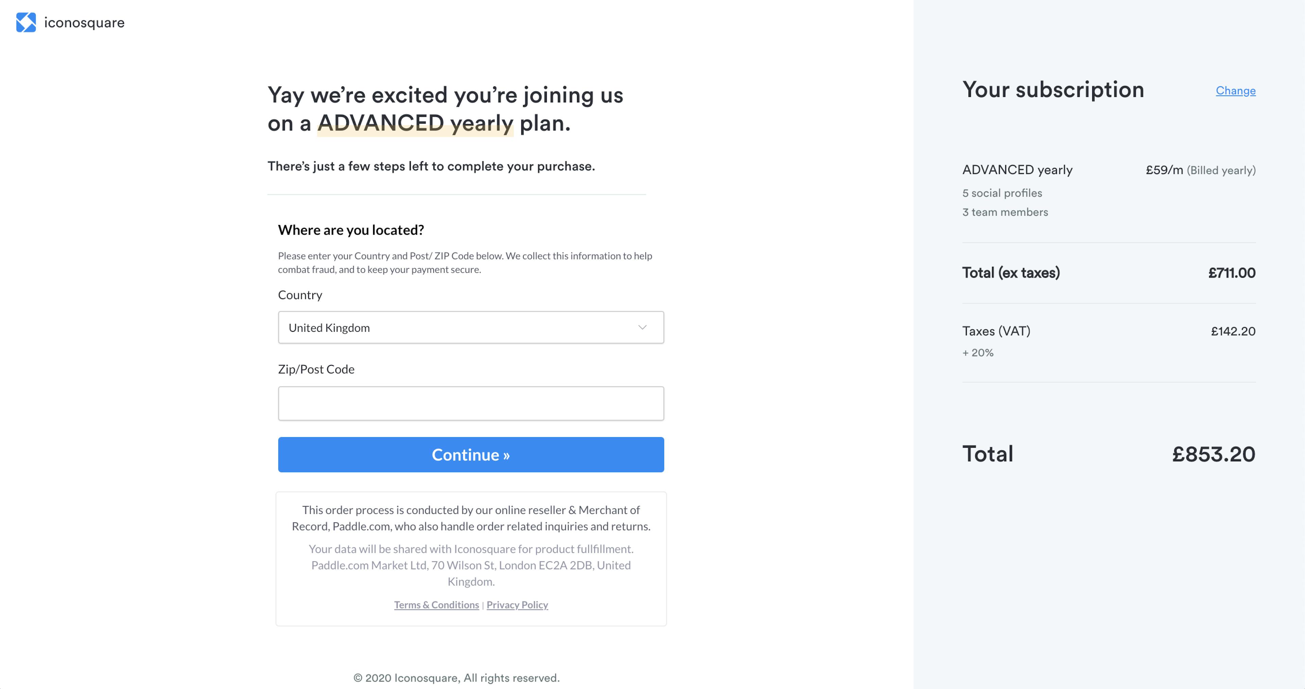This screenshot has height=689, width=1305.
Task: Click the "Where are you located?" heading
Action: [x=351, y=230]
